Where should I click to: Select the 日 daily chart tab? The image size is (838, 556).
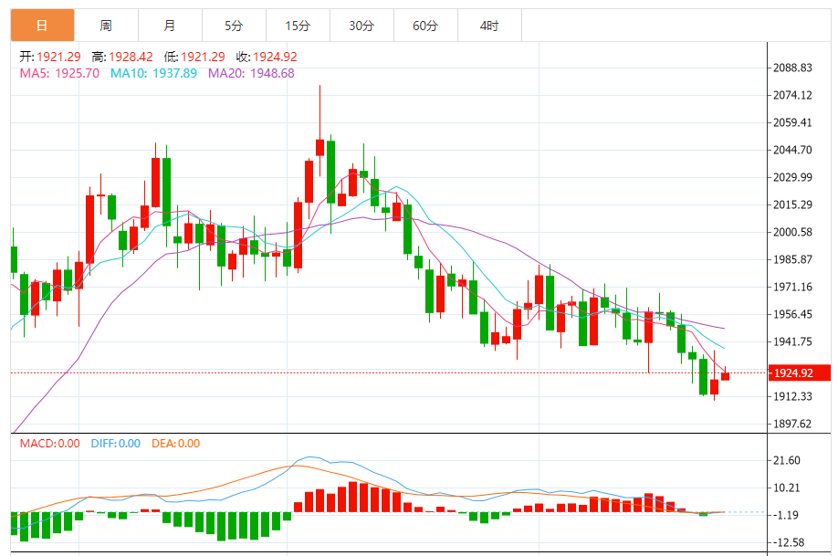(42, 26)
